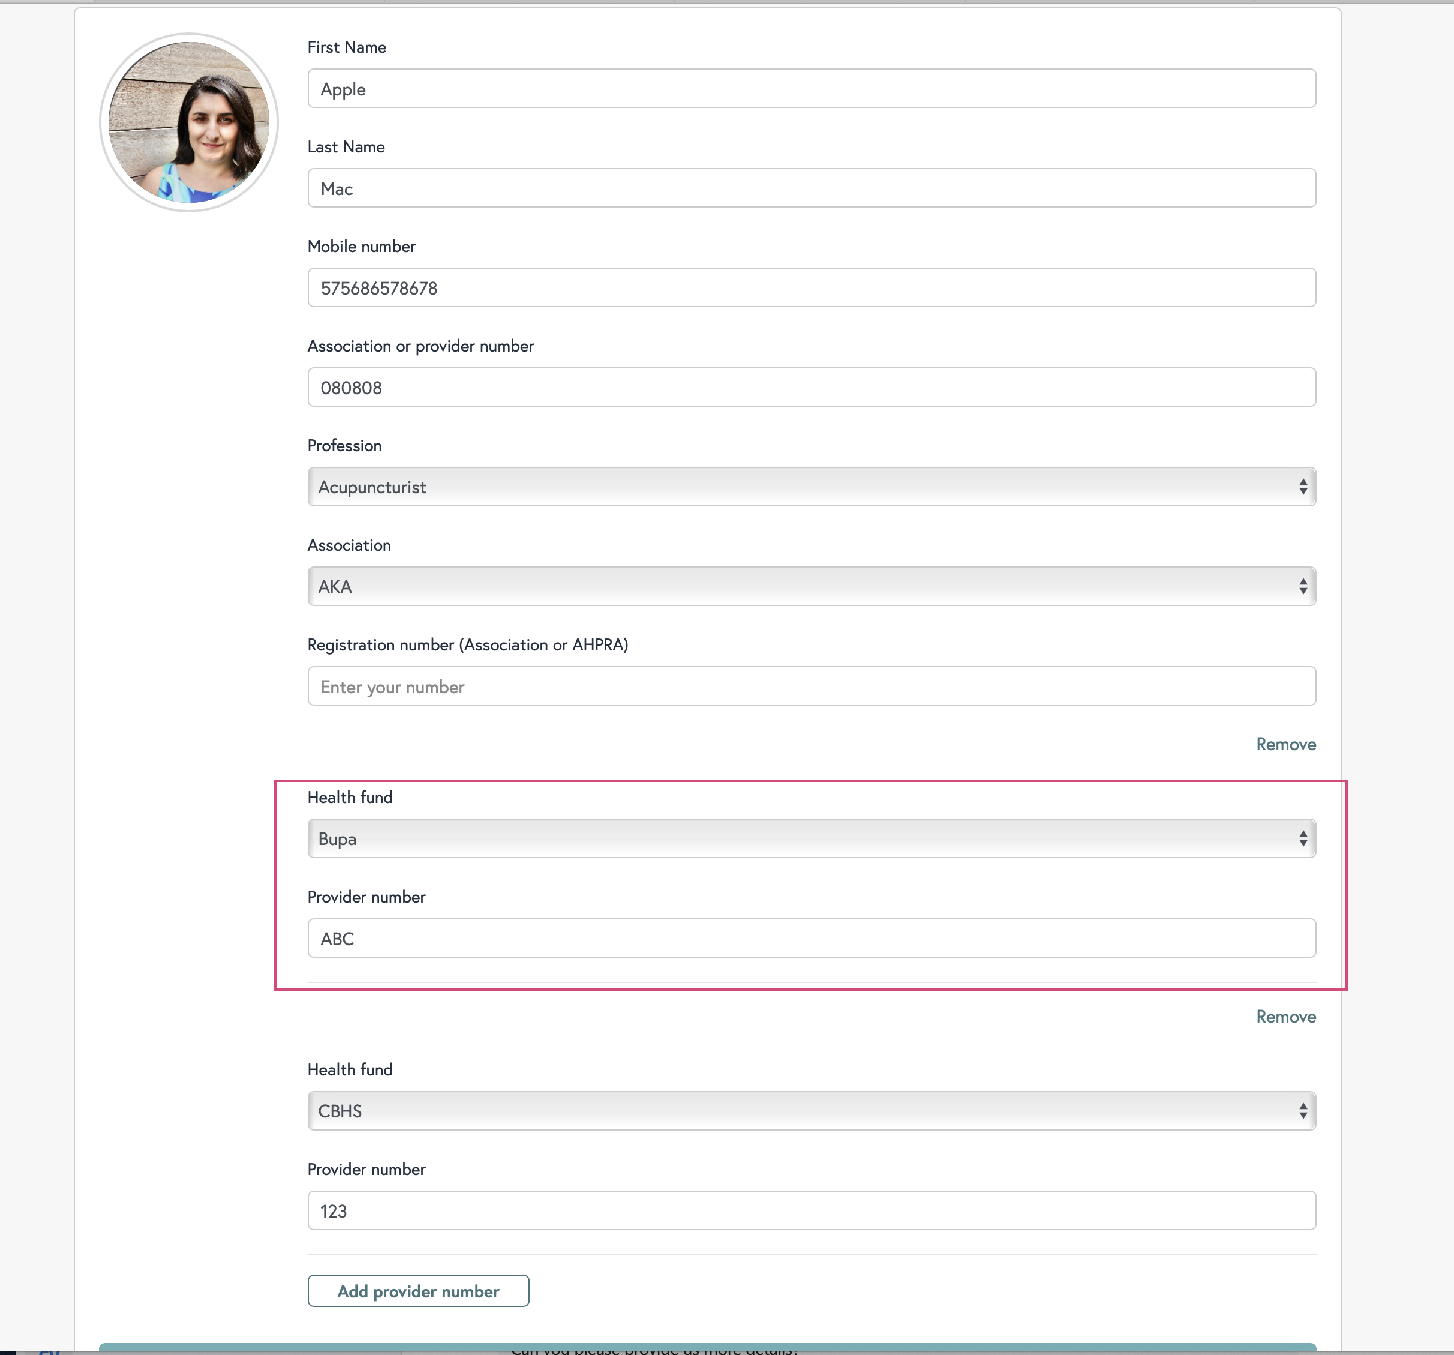Click the Enter your number registration field
This screenshot has height=1355, width=1454.
pyautogui.click(x=811, y=687)
